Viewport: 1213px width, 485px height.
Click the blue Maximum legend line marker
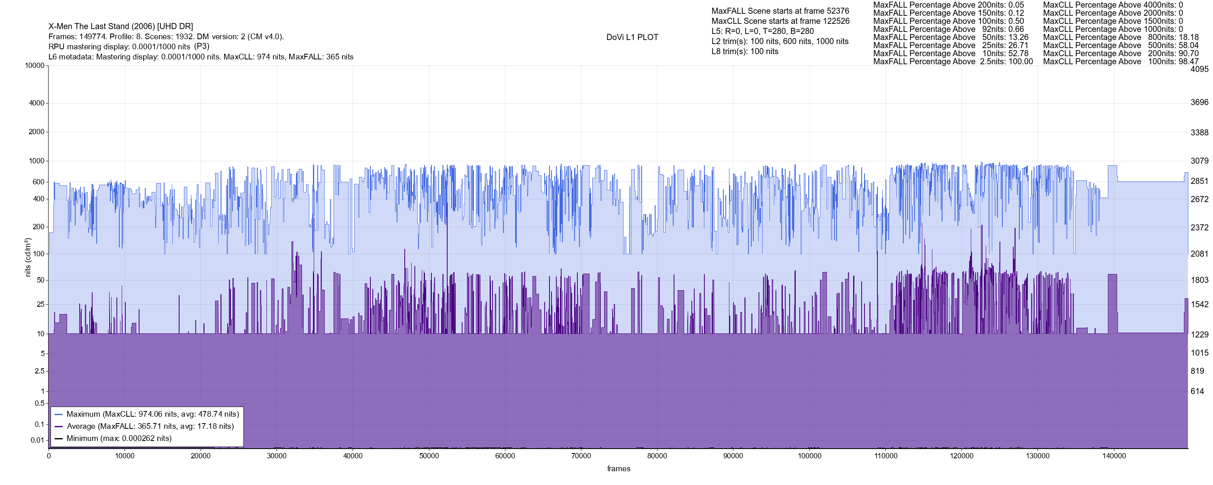click(x=59, y=414)
